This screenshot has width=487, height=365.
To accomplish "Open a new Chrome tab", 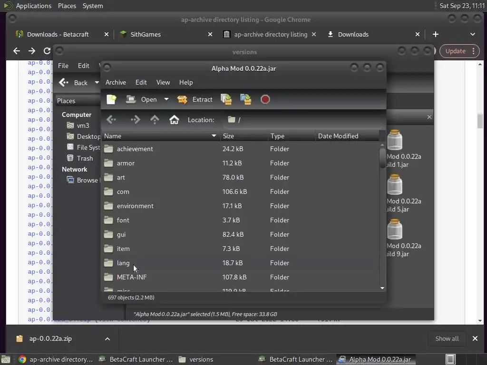I will click(436, 34).
